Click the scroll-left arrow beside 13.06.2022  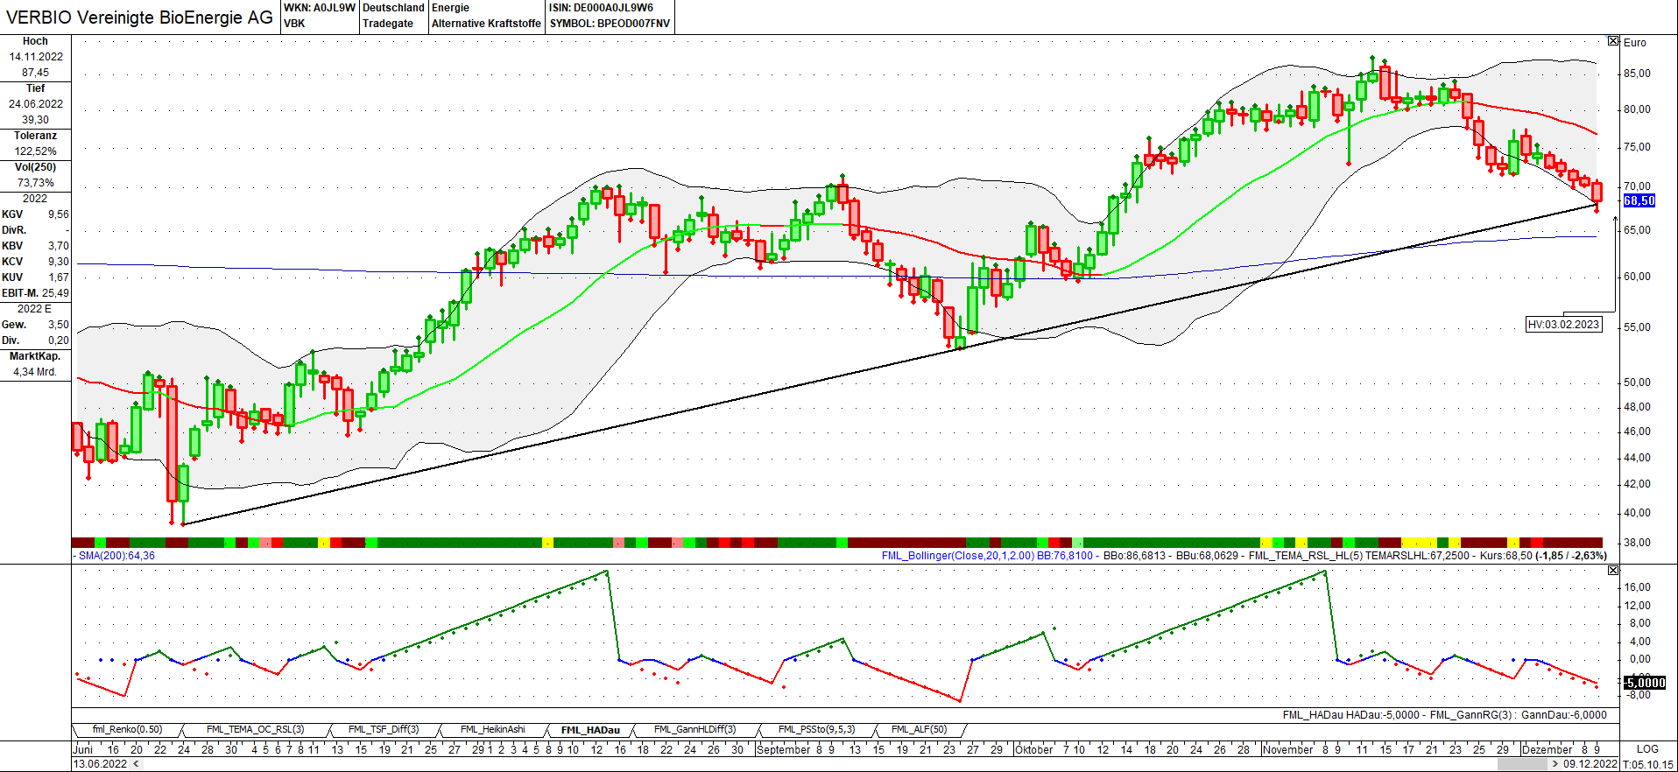pos(135,764)
